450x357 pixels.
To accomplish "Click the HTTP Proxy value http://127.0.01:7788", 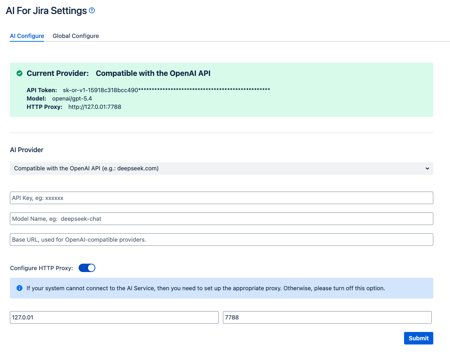I will coord(95,107).
